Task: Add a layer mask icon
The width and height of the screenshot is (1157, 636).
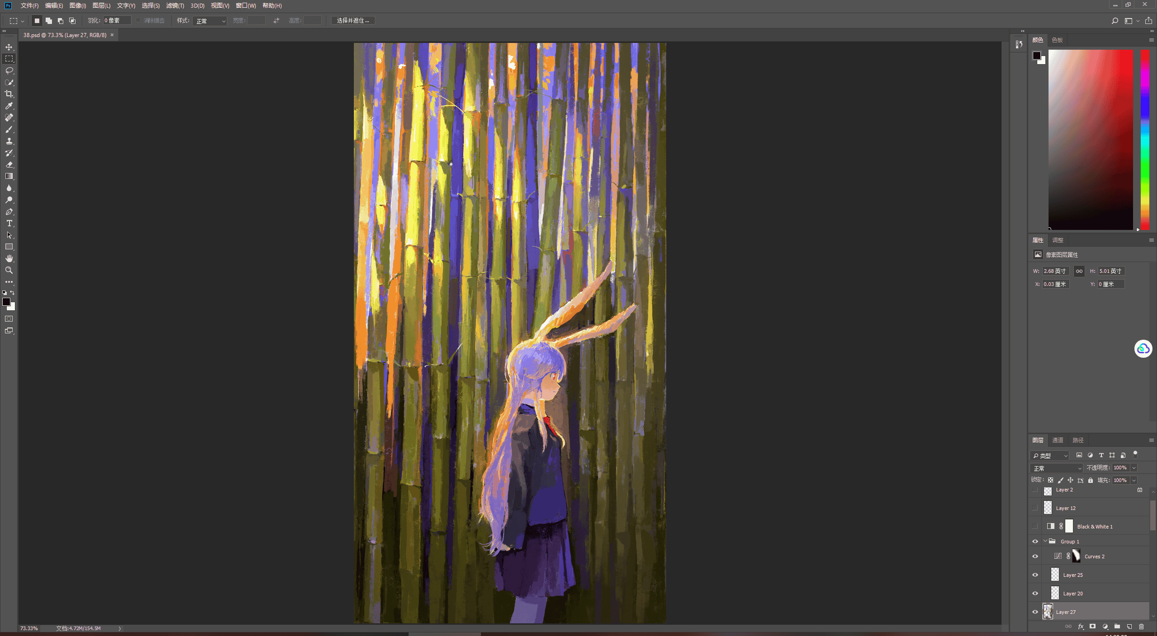Action: click(x=1092, y=627)
